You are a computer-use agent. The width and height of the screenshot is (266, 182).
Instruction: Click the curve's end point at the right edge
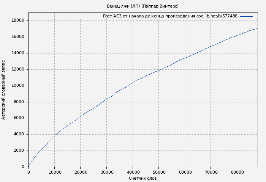click(x=257, y=28)
